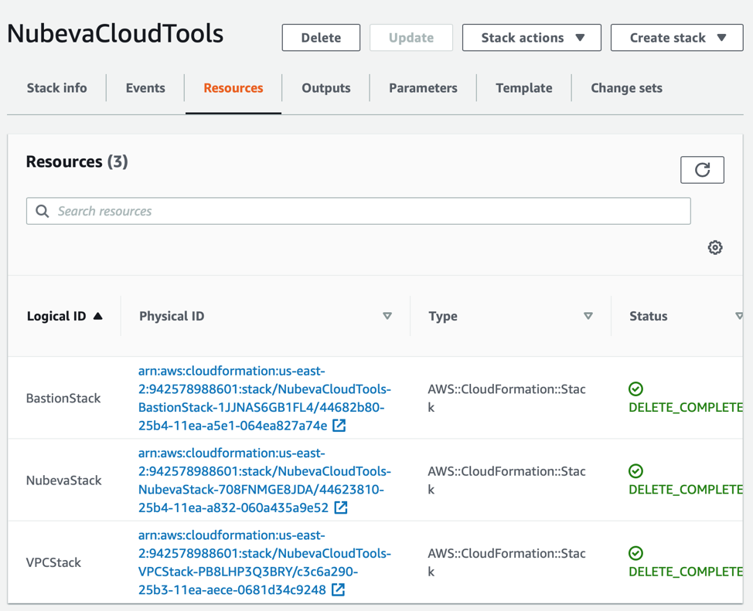Open Stack actions dropdown
Image resolution: width=753 pixels, height=611 pixels.
[532, 37]
